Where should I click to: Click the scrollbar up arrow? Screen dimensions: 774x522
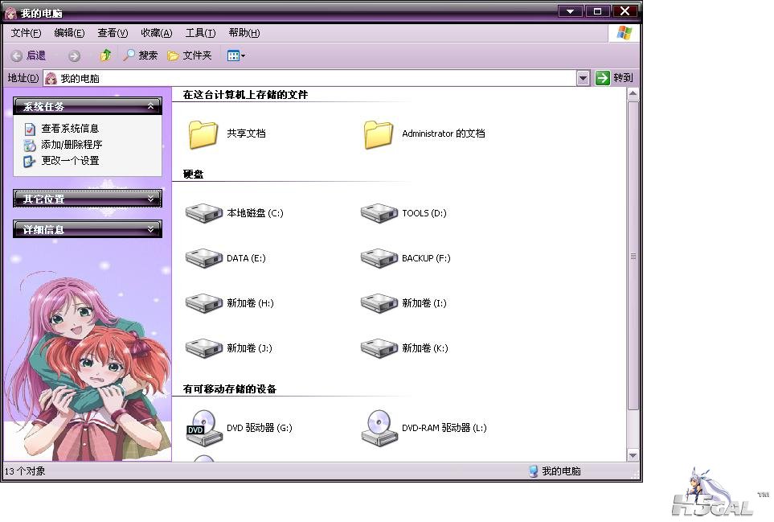pos(633,94)
